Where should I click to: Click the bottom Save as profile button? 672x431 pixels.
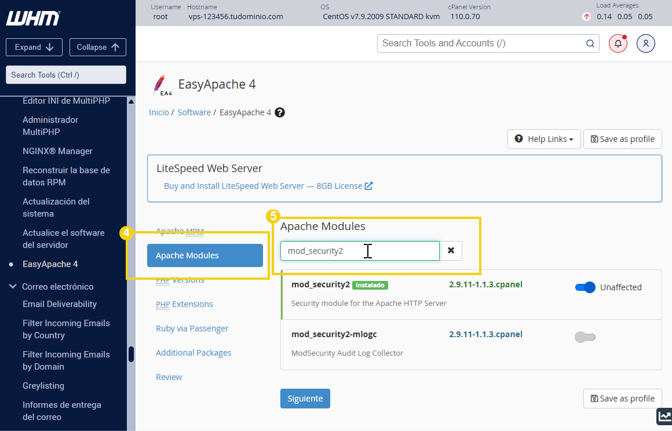point(622,399)
